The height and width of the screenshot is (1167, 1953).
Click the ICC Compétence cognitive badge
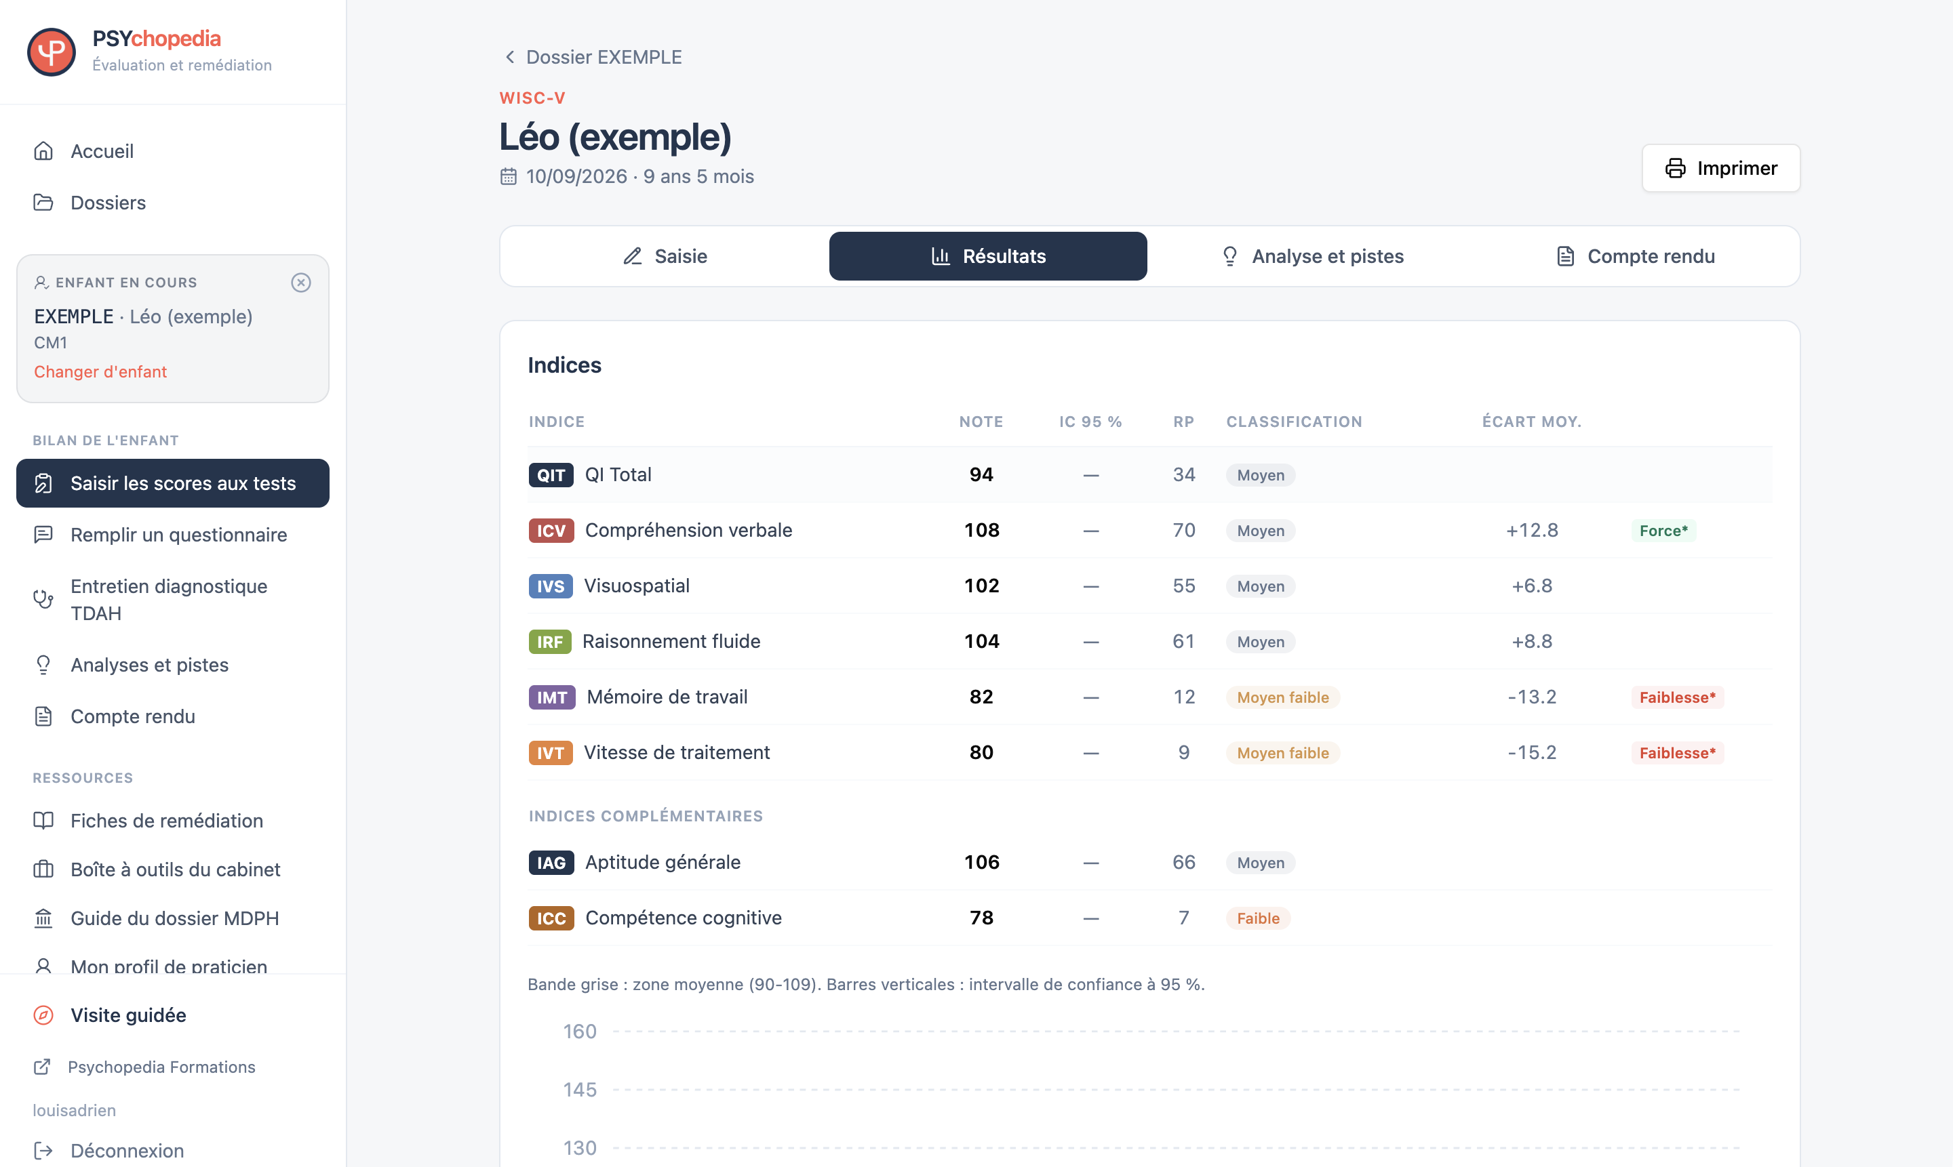pos(551,918)
